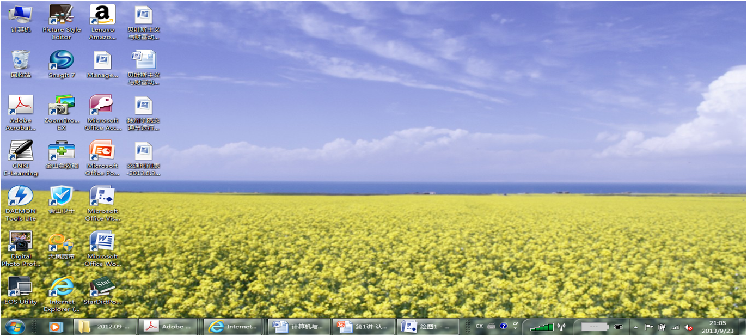
Task: Select the Adobe Acrobat desktop shortcut
Action: (x=21, y=113)
